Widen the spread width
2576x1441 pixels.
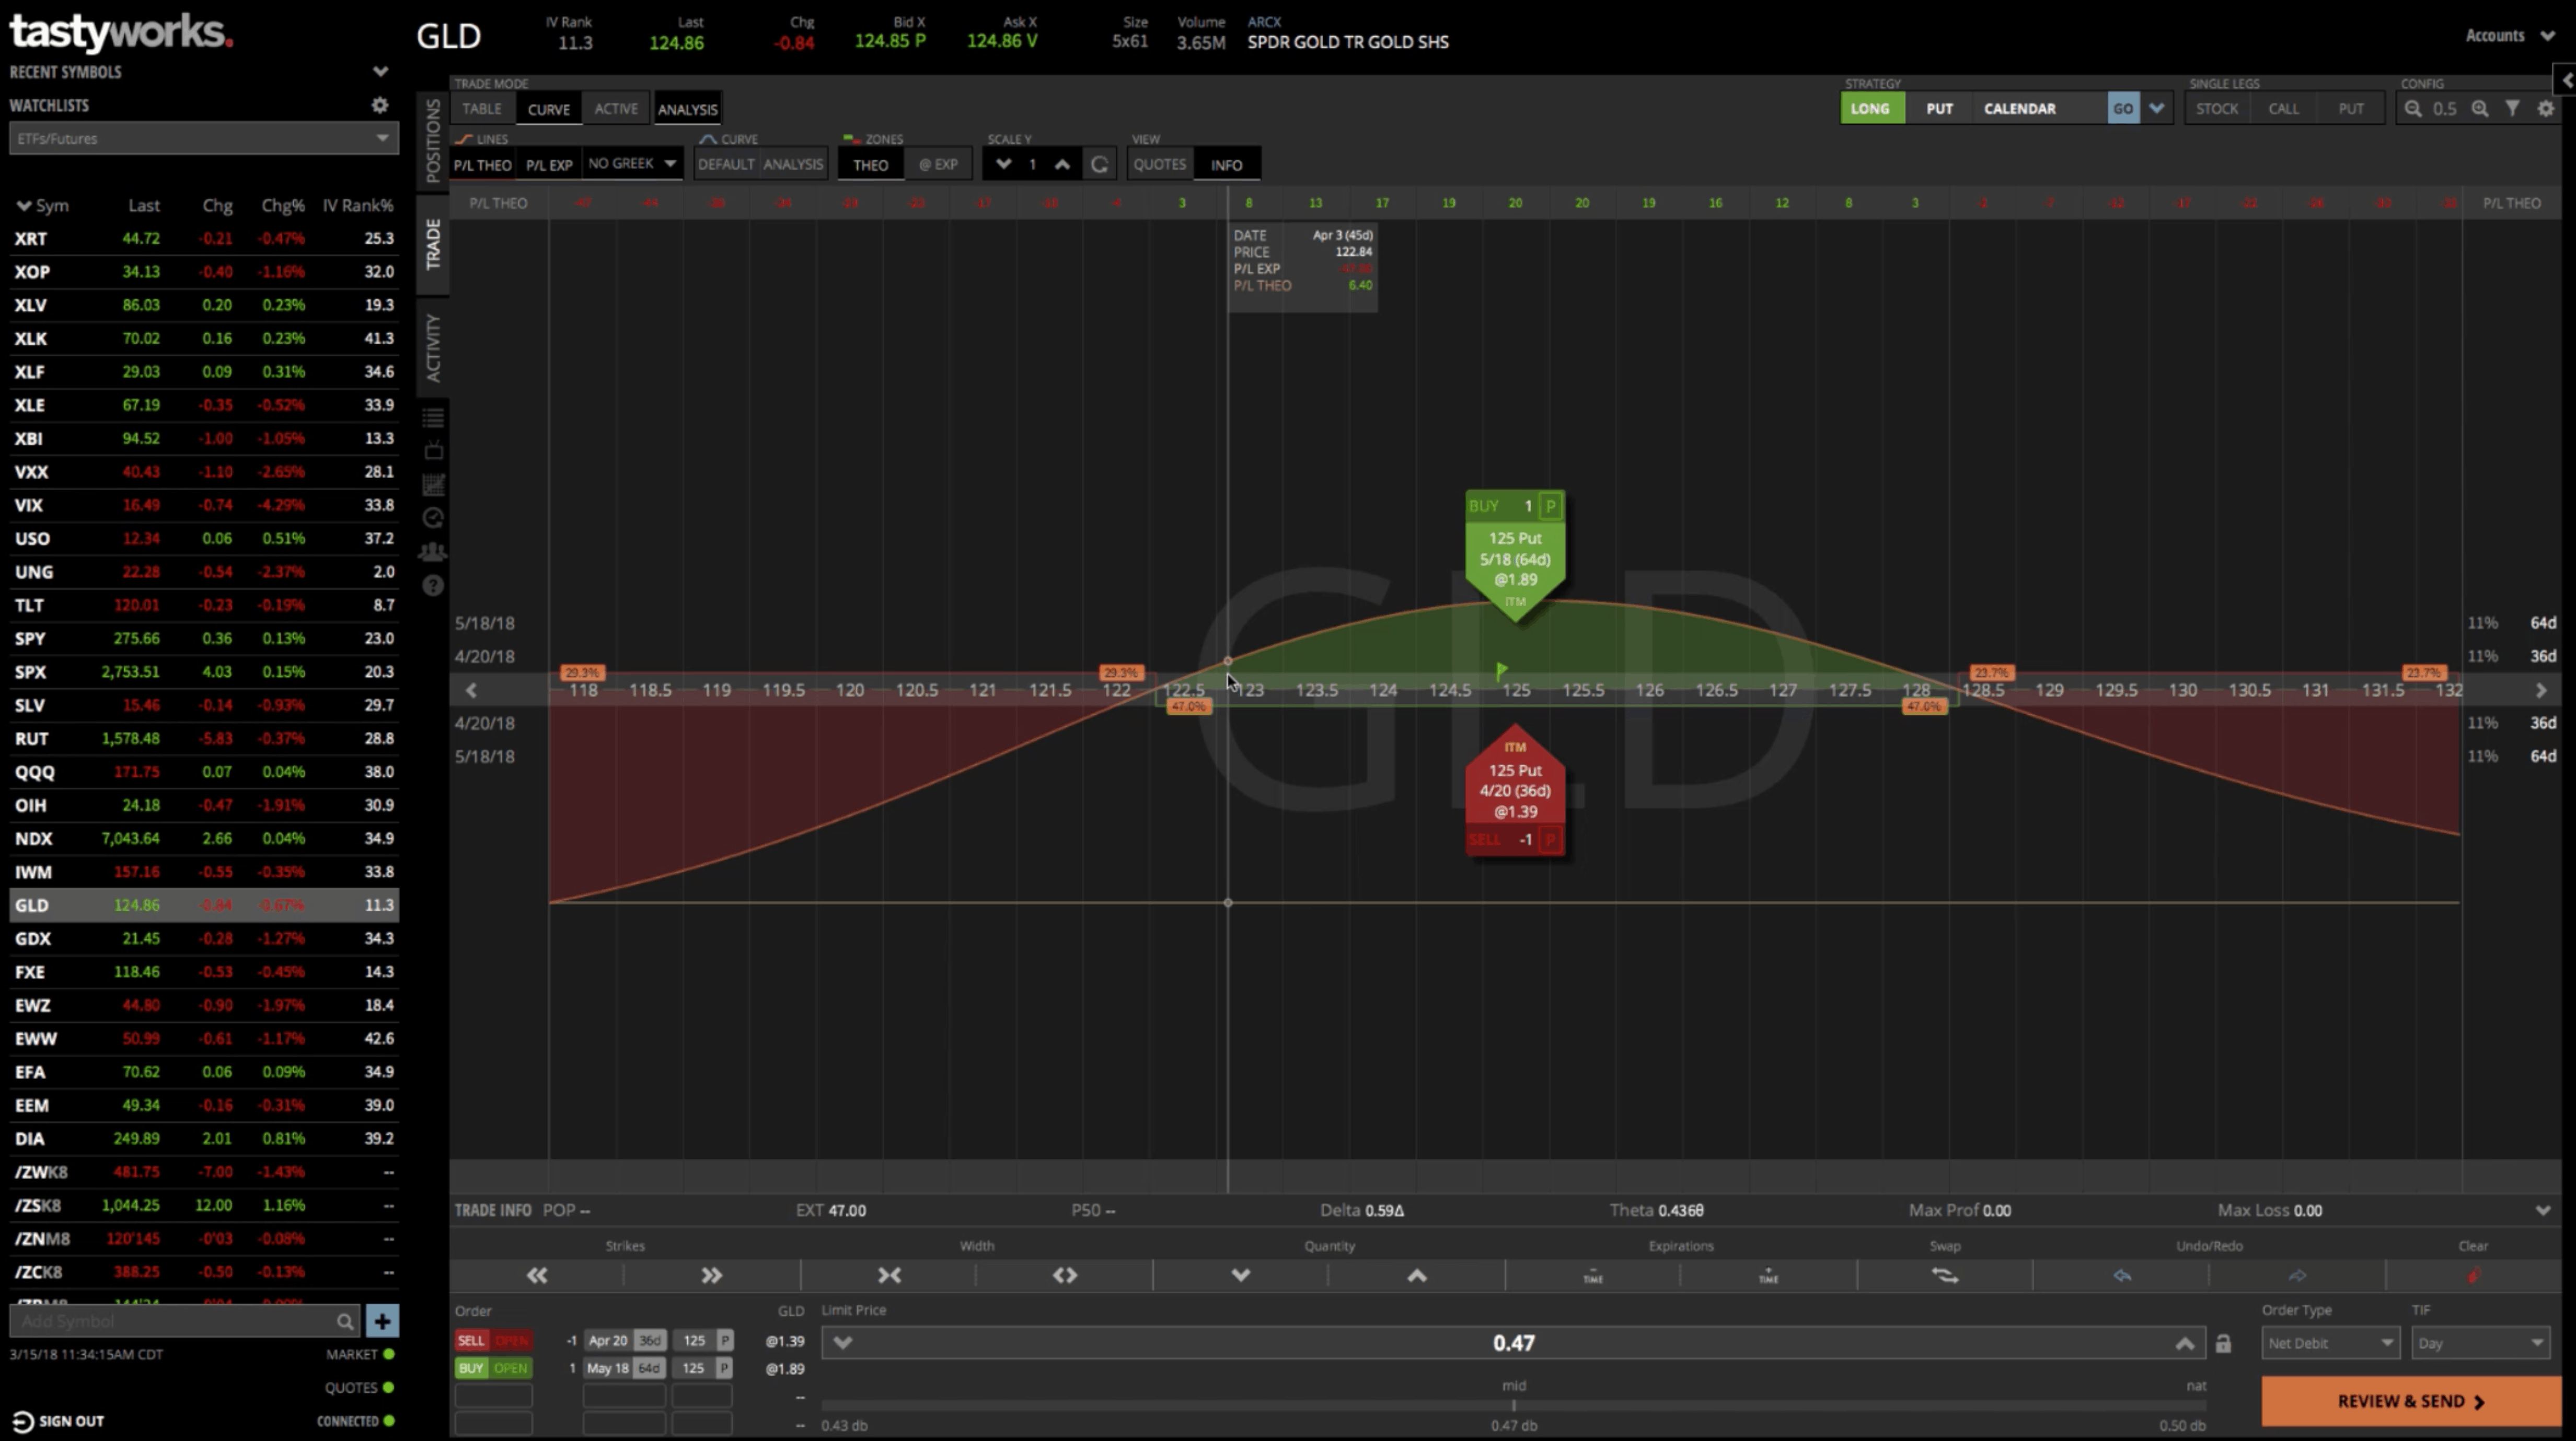click(x=1065, y=1275)
